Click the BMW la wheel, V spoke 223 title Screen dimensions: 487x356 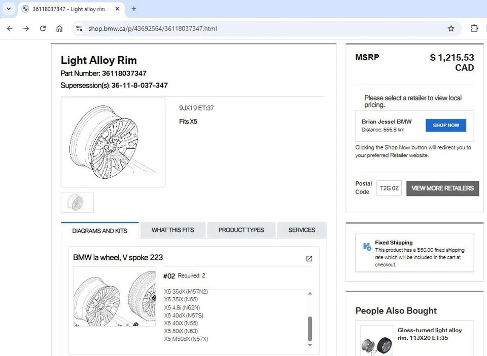[118, 257]
